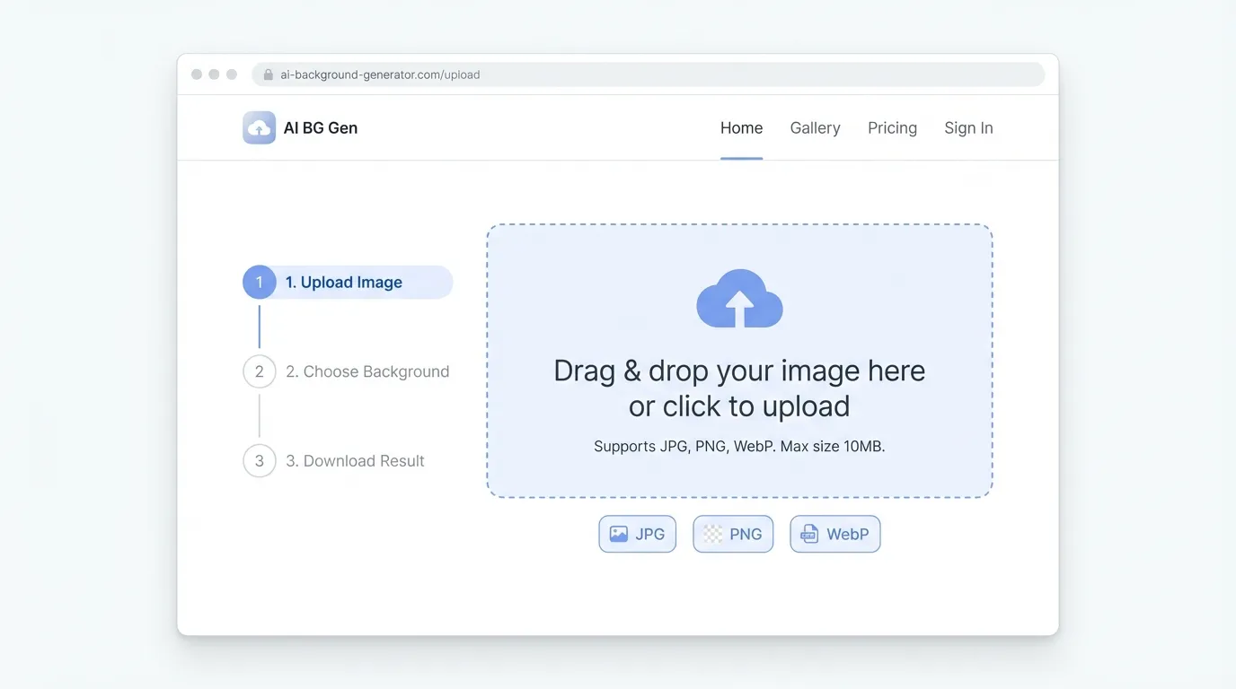Open the Home tab in navigation
The height and width of the screenshot is (689, 1236).
click(x=741, y=128)
